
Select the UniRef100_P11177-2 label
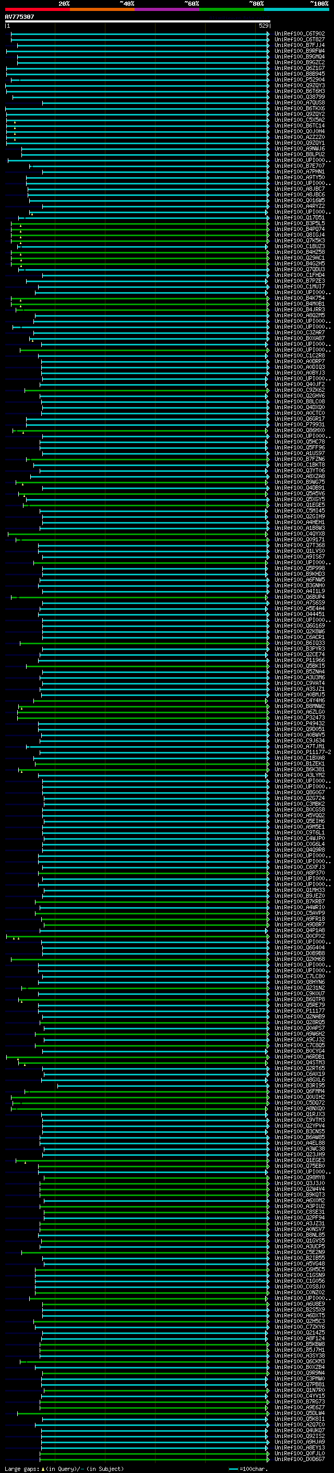[x=303, y=752]
